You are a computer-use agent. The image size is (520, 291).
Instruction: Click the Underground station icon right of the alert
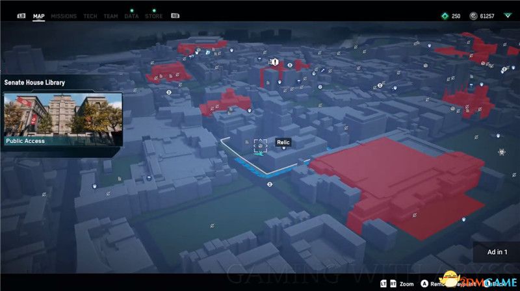[290, 66]
